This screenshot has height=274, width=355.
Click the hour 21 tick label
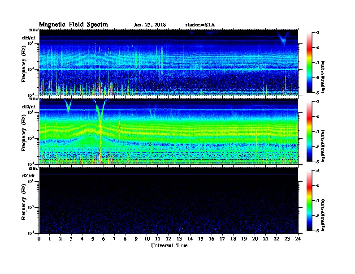coord(265,239)
